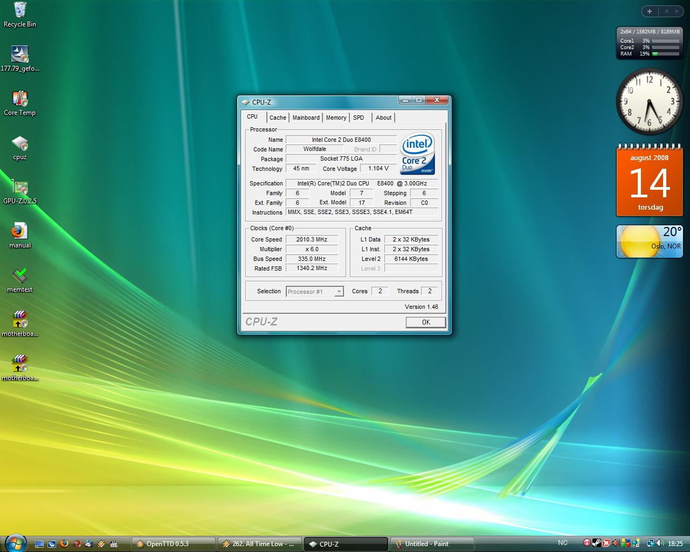Select the Firefox 'manual' file icon
The height and width of the screenshot is (552, 690).
click(20, 236)
